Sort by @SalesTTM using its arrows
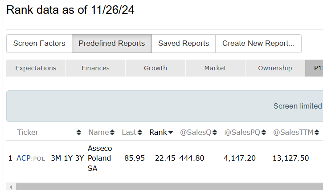Screen dimensions: 323x190 click(x=317, y=133)
